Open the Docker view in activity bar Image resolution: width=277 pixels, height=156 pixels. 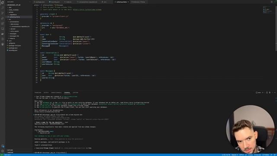[3, 34]
